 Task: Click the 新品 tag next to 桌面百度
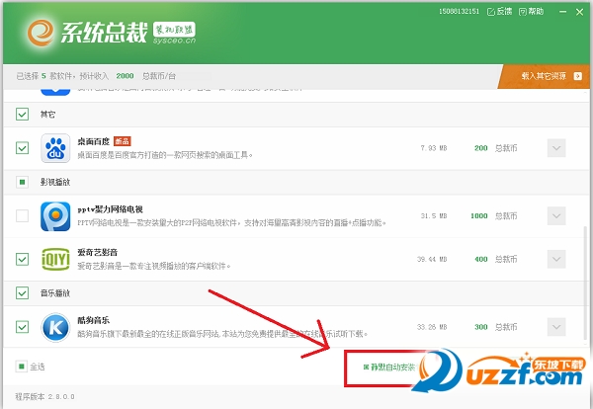[123, 141]
